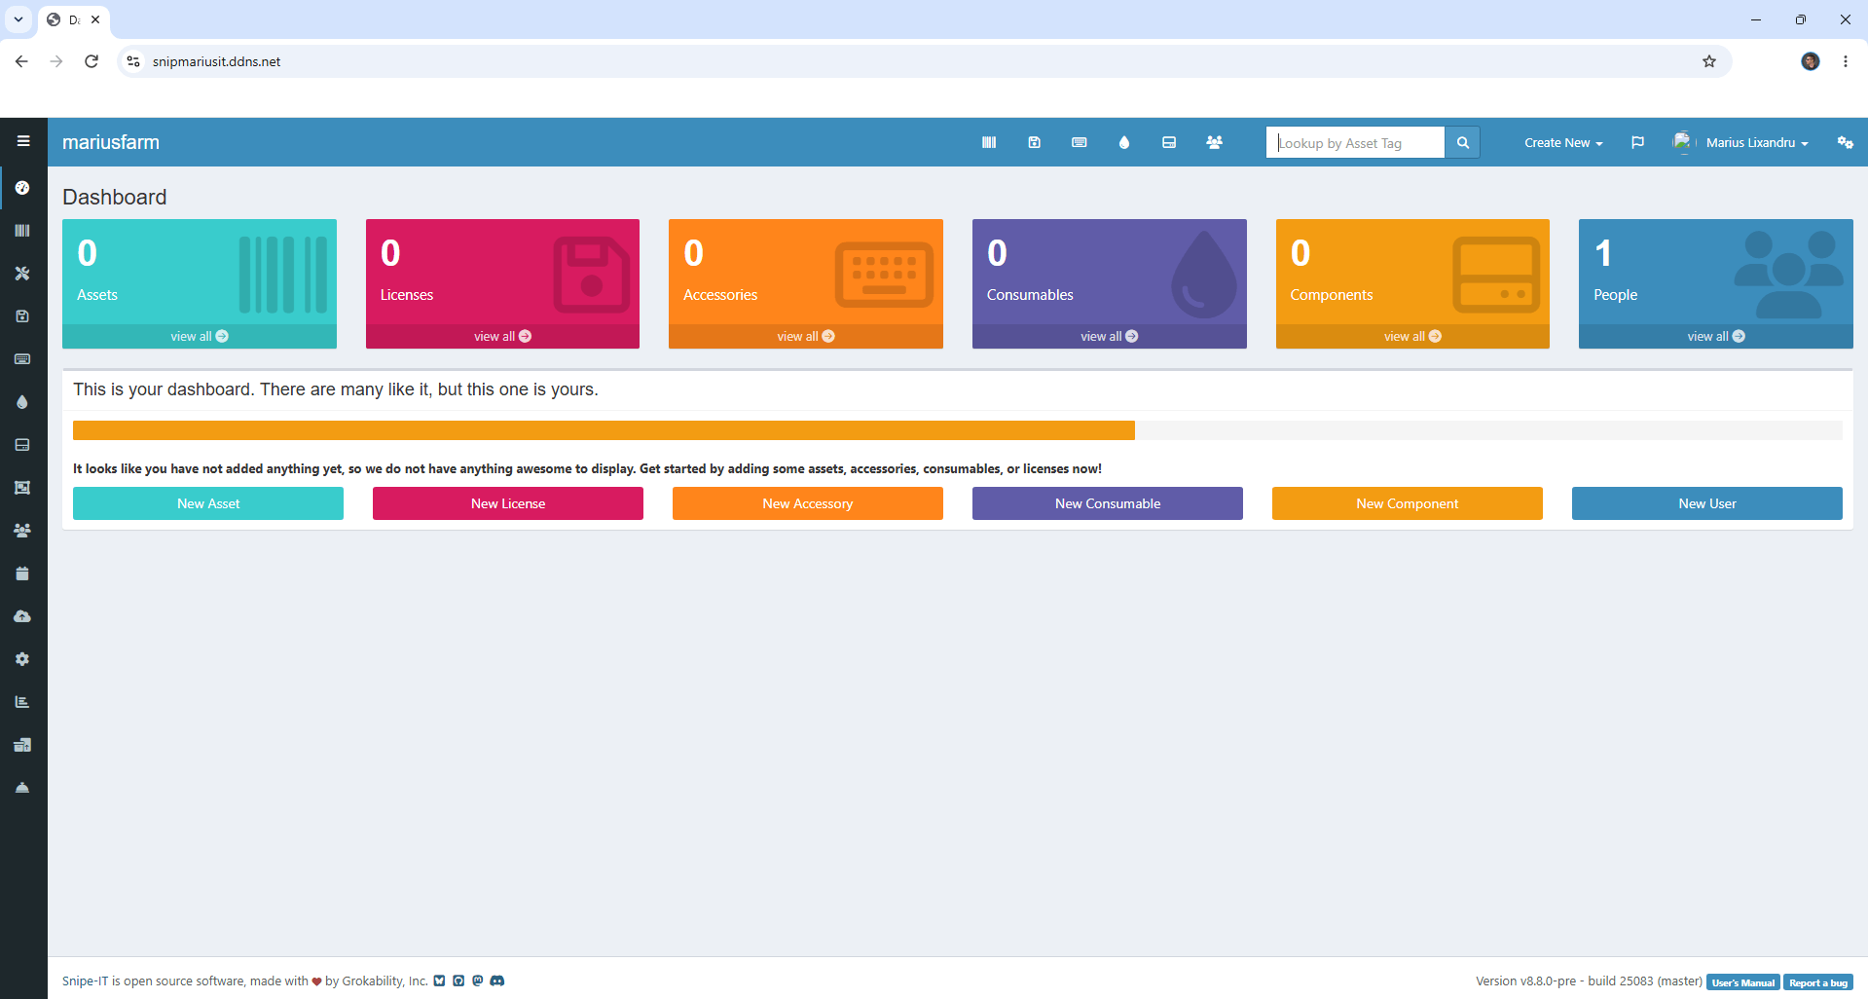Open the Consumables droplet icon in the sidebar
This screenshot has height=999, width=1868.
click(x=22, y=402)
